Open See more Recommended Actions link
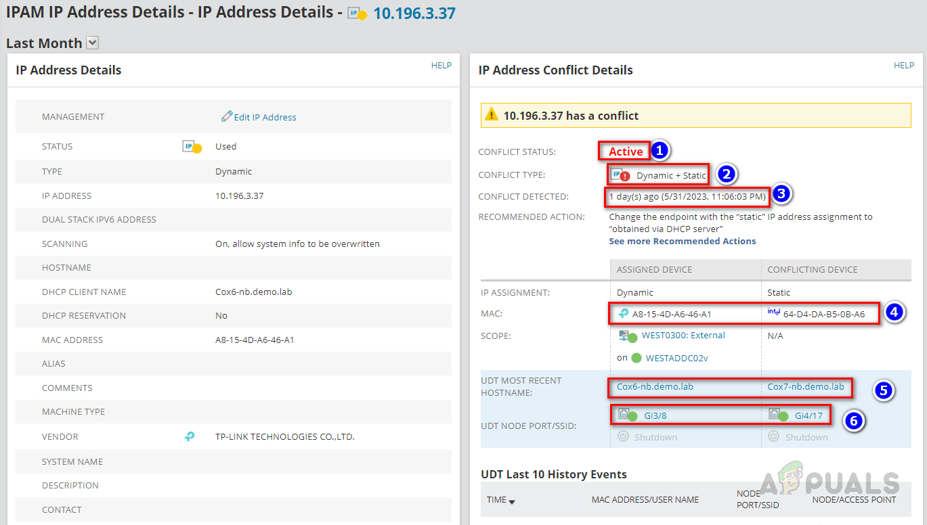This screenshot has height=525, width=927. point(683,241)
